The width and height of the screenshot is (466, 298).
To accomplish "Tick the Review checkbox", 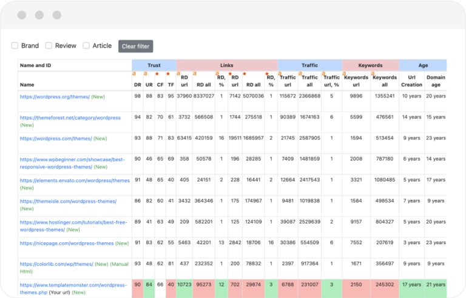I will pyautogui.click(x=49, y=45).
